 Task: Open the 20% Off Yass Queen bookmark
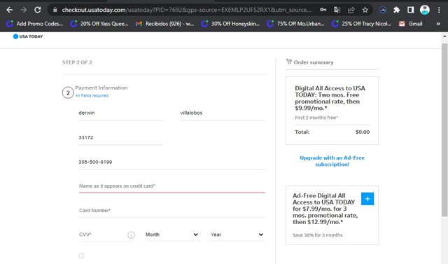(99, 24)
